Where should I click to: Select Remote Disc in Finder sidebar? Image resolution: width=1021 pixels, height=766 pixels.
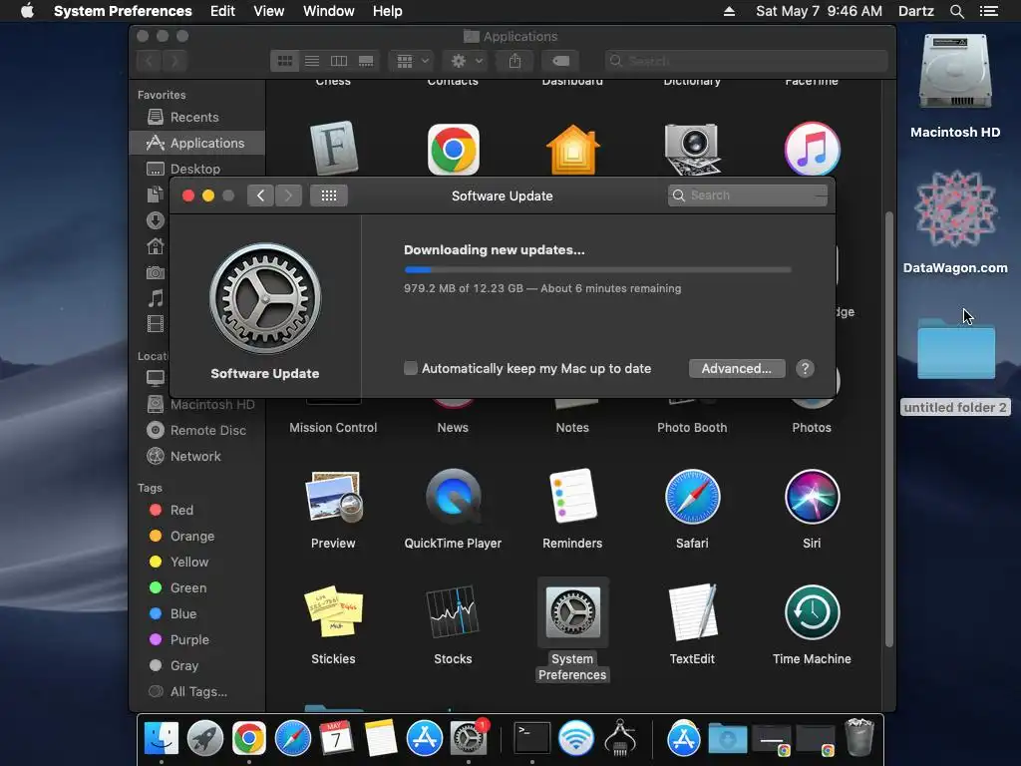(196, 431)
